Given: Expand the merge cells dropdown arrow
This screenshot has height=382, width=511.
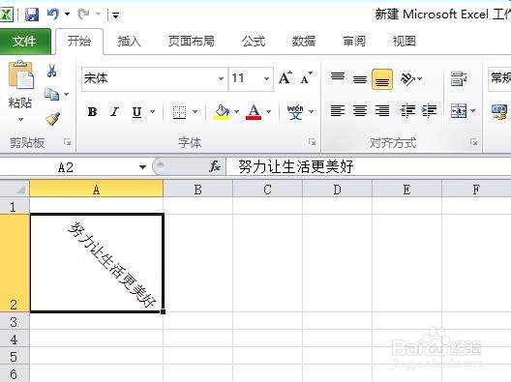Looking at the screenshot, I should click(473, 111).
